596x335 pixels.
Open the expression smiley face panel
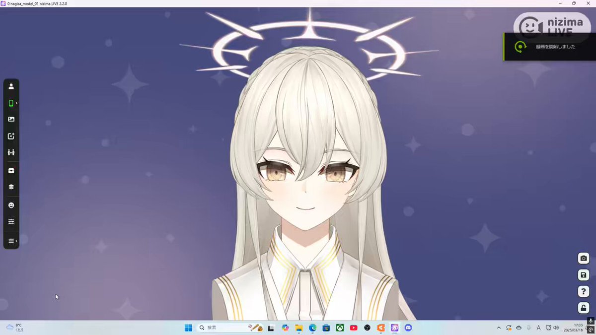11,205
